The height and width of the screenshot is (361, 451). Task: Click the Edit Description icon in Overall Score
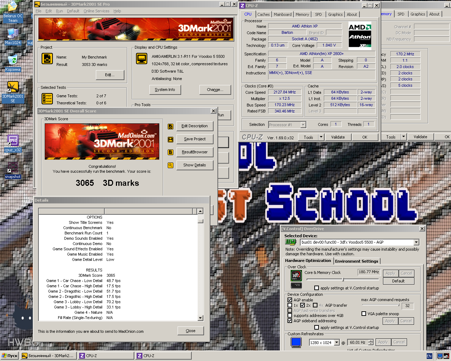[171, 126]
